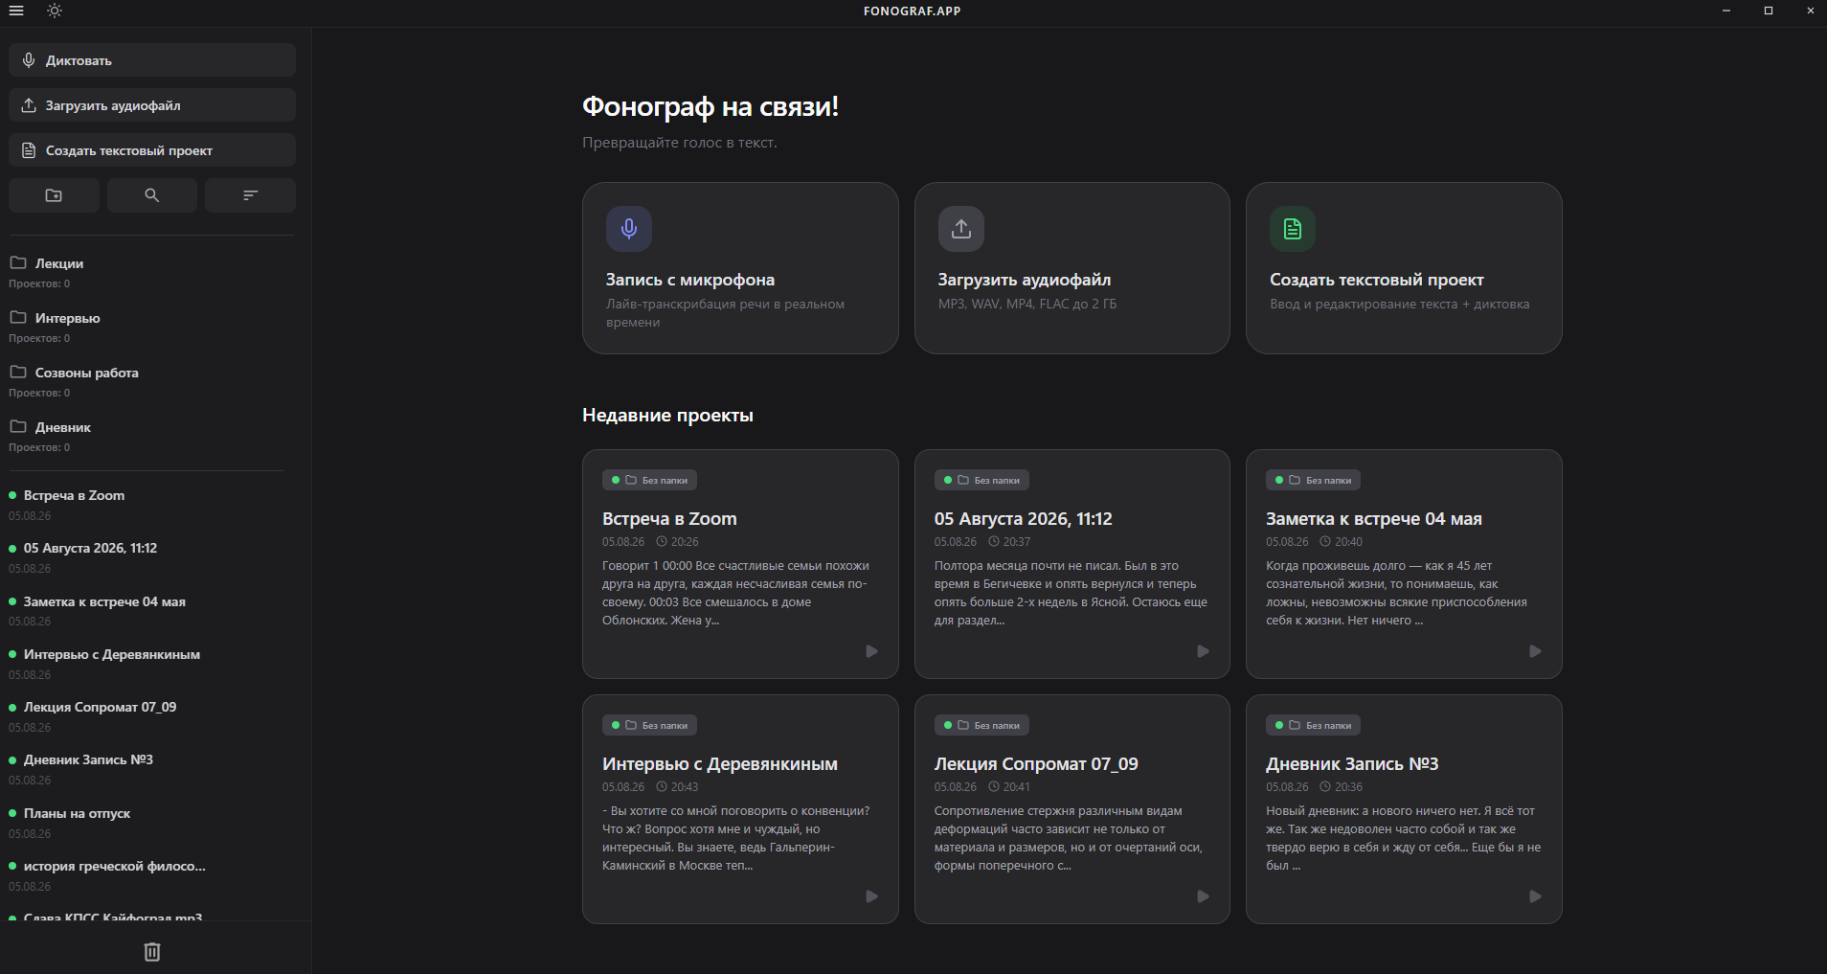Open the Лекция Сопромат 07_09 card title
Viewport: 1827px width, 974px height.
pyautogui.click(x=1036, y=763)
